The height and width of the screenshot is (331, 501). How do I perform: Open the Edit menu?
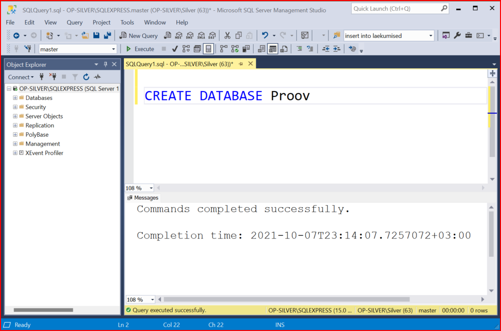coord(29,22)
